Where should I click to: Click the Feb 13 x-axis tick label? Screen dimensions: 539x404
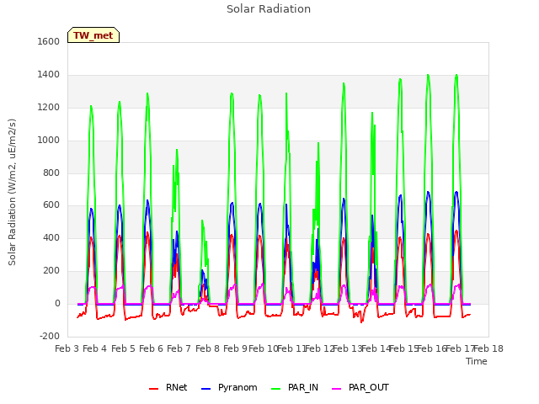(x=348, y=348)
